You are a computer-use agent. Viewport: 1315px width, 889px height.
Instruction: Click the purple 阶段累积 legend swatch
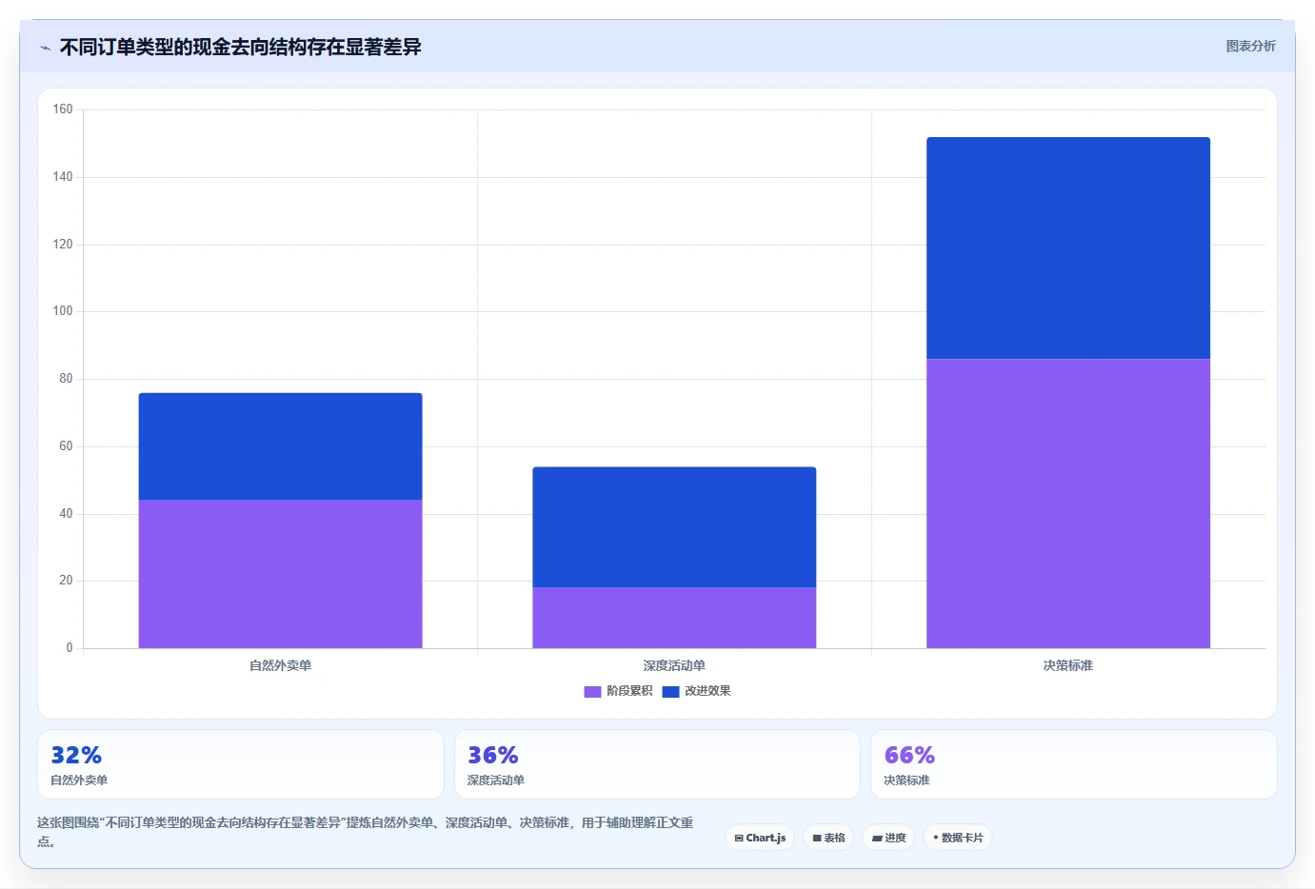pos(592,692)
